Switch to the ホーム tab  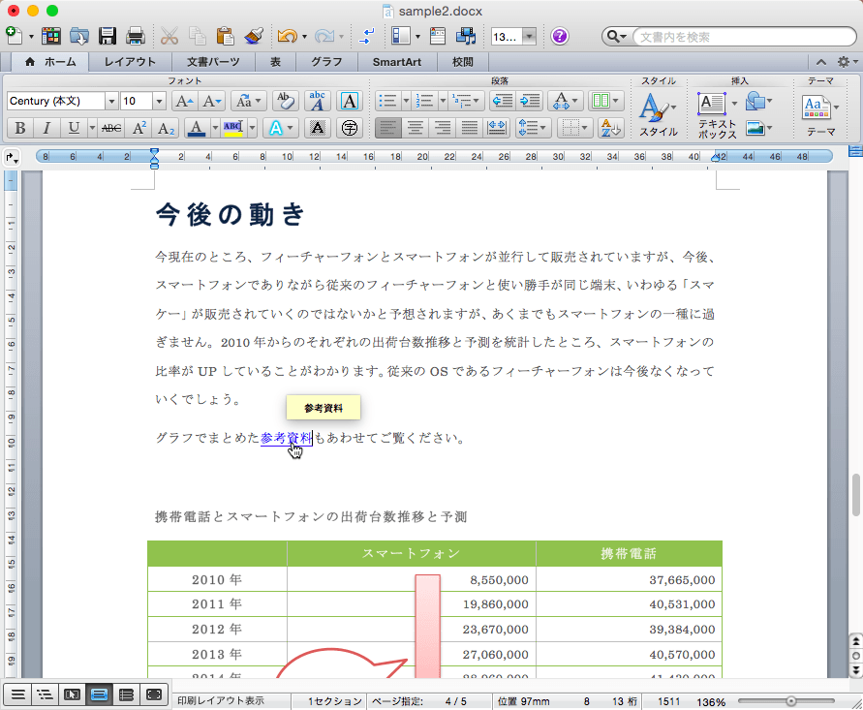[50, 62]
